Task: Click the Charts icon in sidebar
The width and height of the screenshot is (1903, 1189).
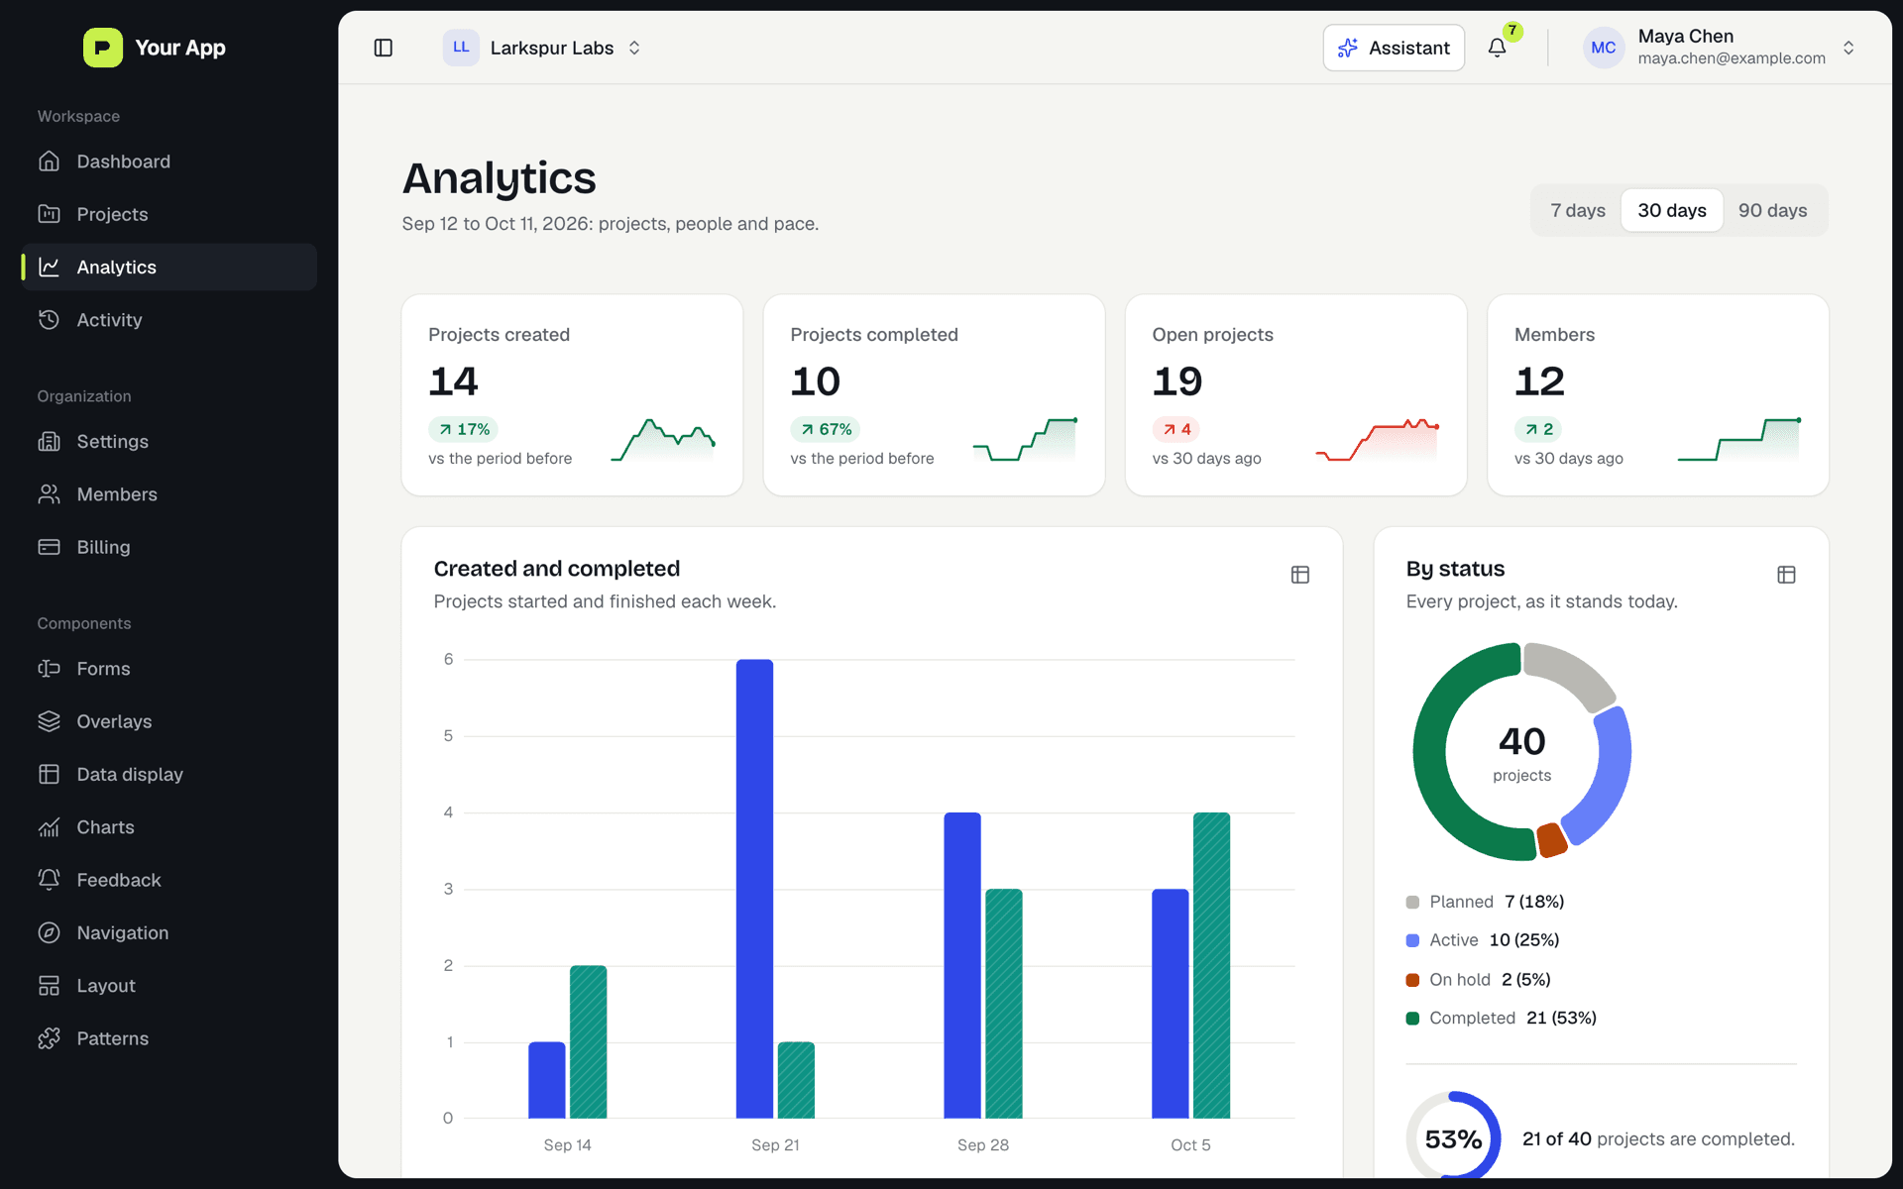Action: [49, 827]
